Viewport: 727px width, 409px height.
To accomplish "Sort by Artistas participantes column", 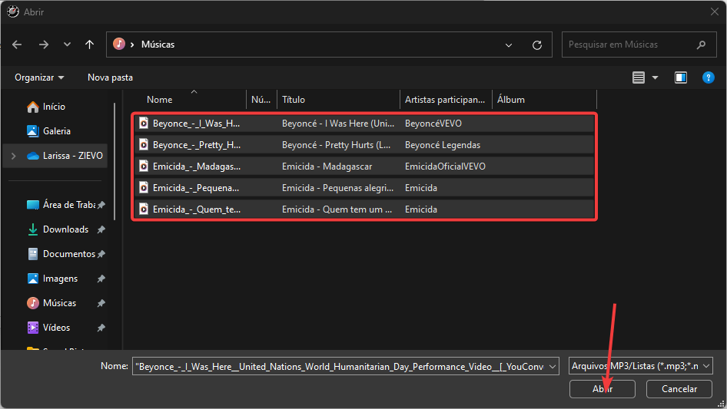I will click(x=445, y=100).
